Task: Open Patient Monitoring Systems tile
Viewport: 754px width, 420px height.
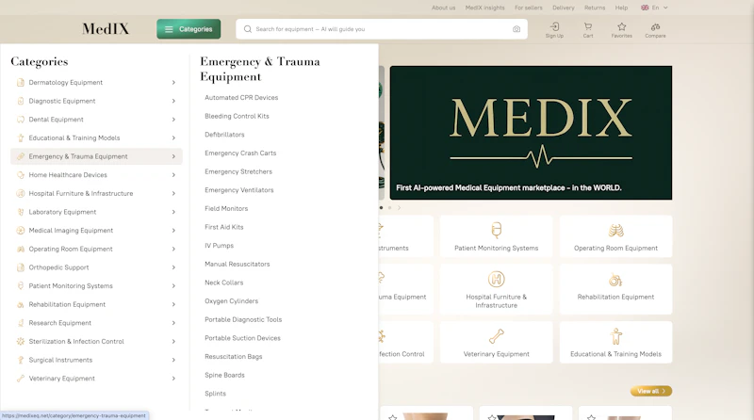Action: tap(497, 236)
